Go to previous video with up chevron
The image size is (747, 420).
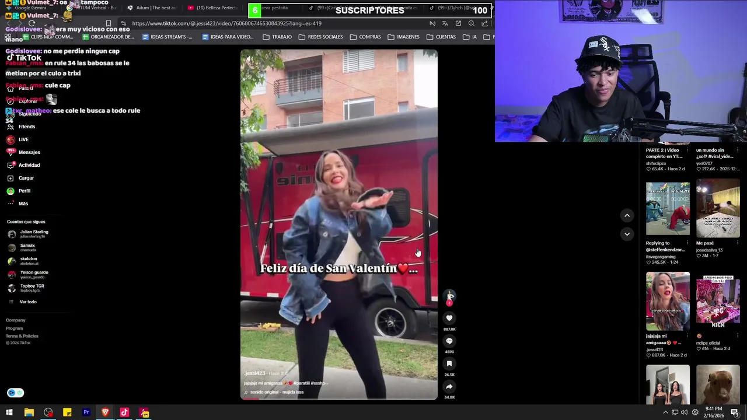pyautogui.click(x=627, y=215)
